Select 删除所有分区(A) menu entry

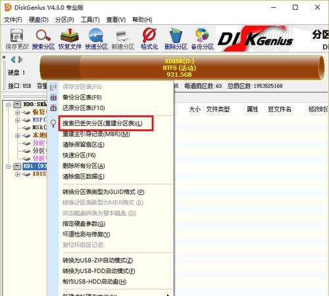click(111, 165)
